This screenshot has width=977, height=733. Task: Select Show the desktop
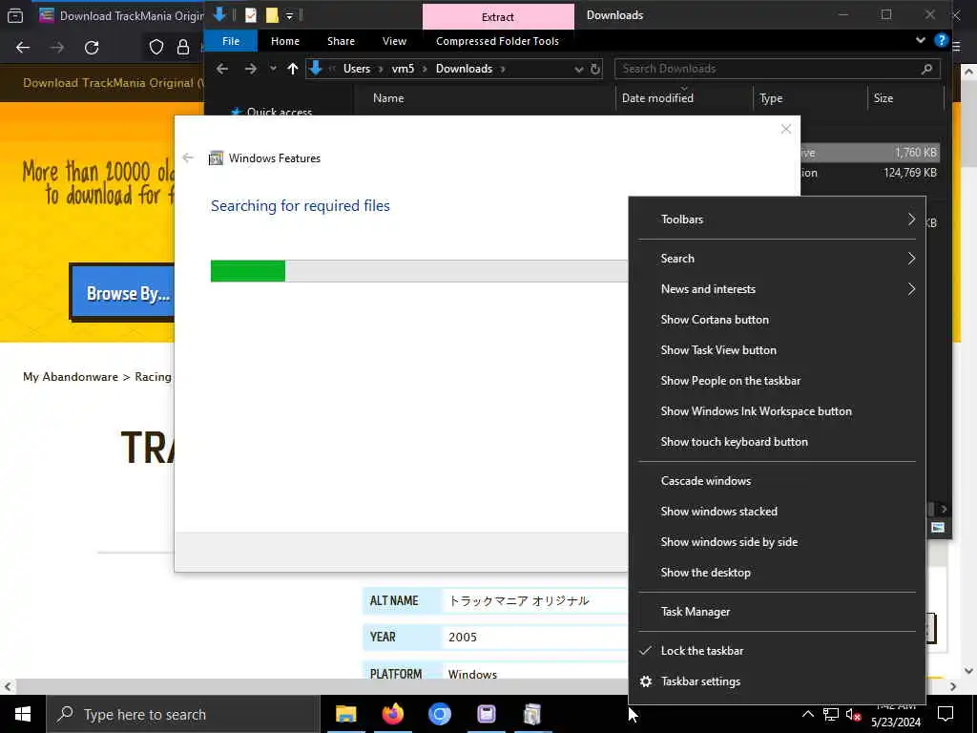pos(777,573)
